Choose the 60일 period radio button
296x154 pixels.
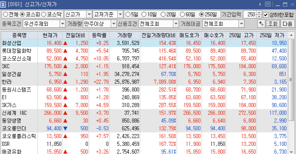pyautogui.click(x=182, y=14)
